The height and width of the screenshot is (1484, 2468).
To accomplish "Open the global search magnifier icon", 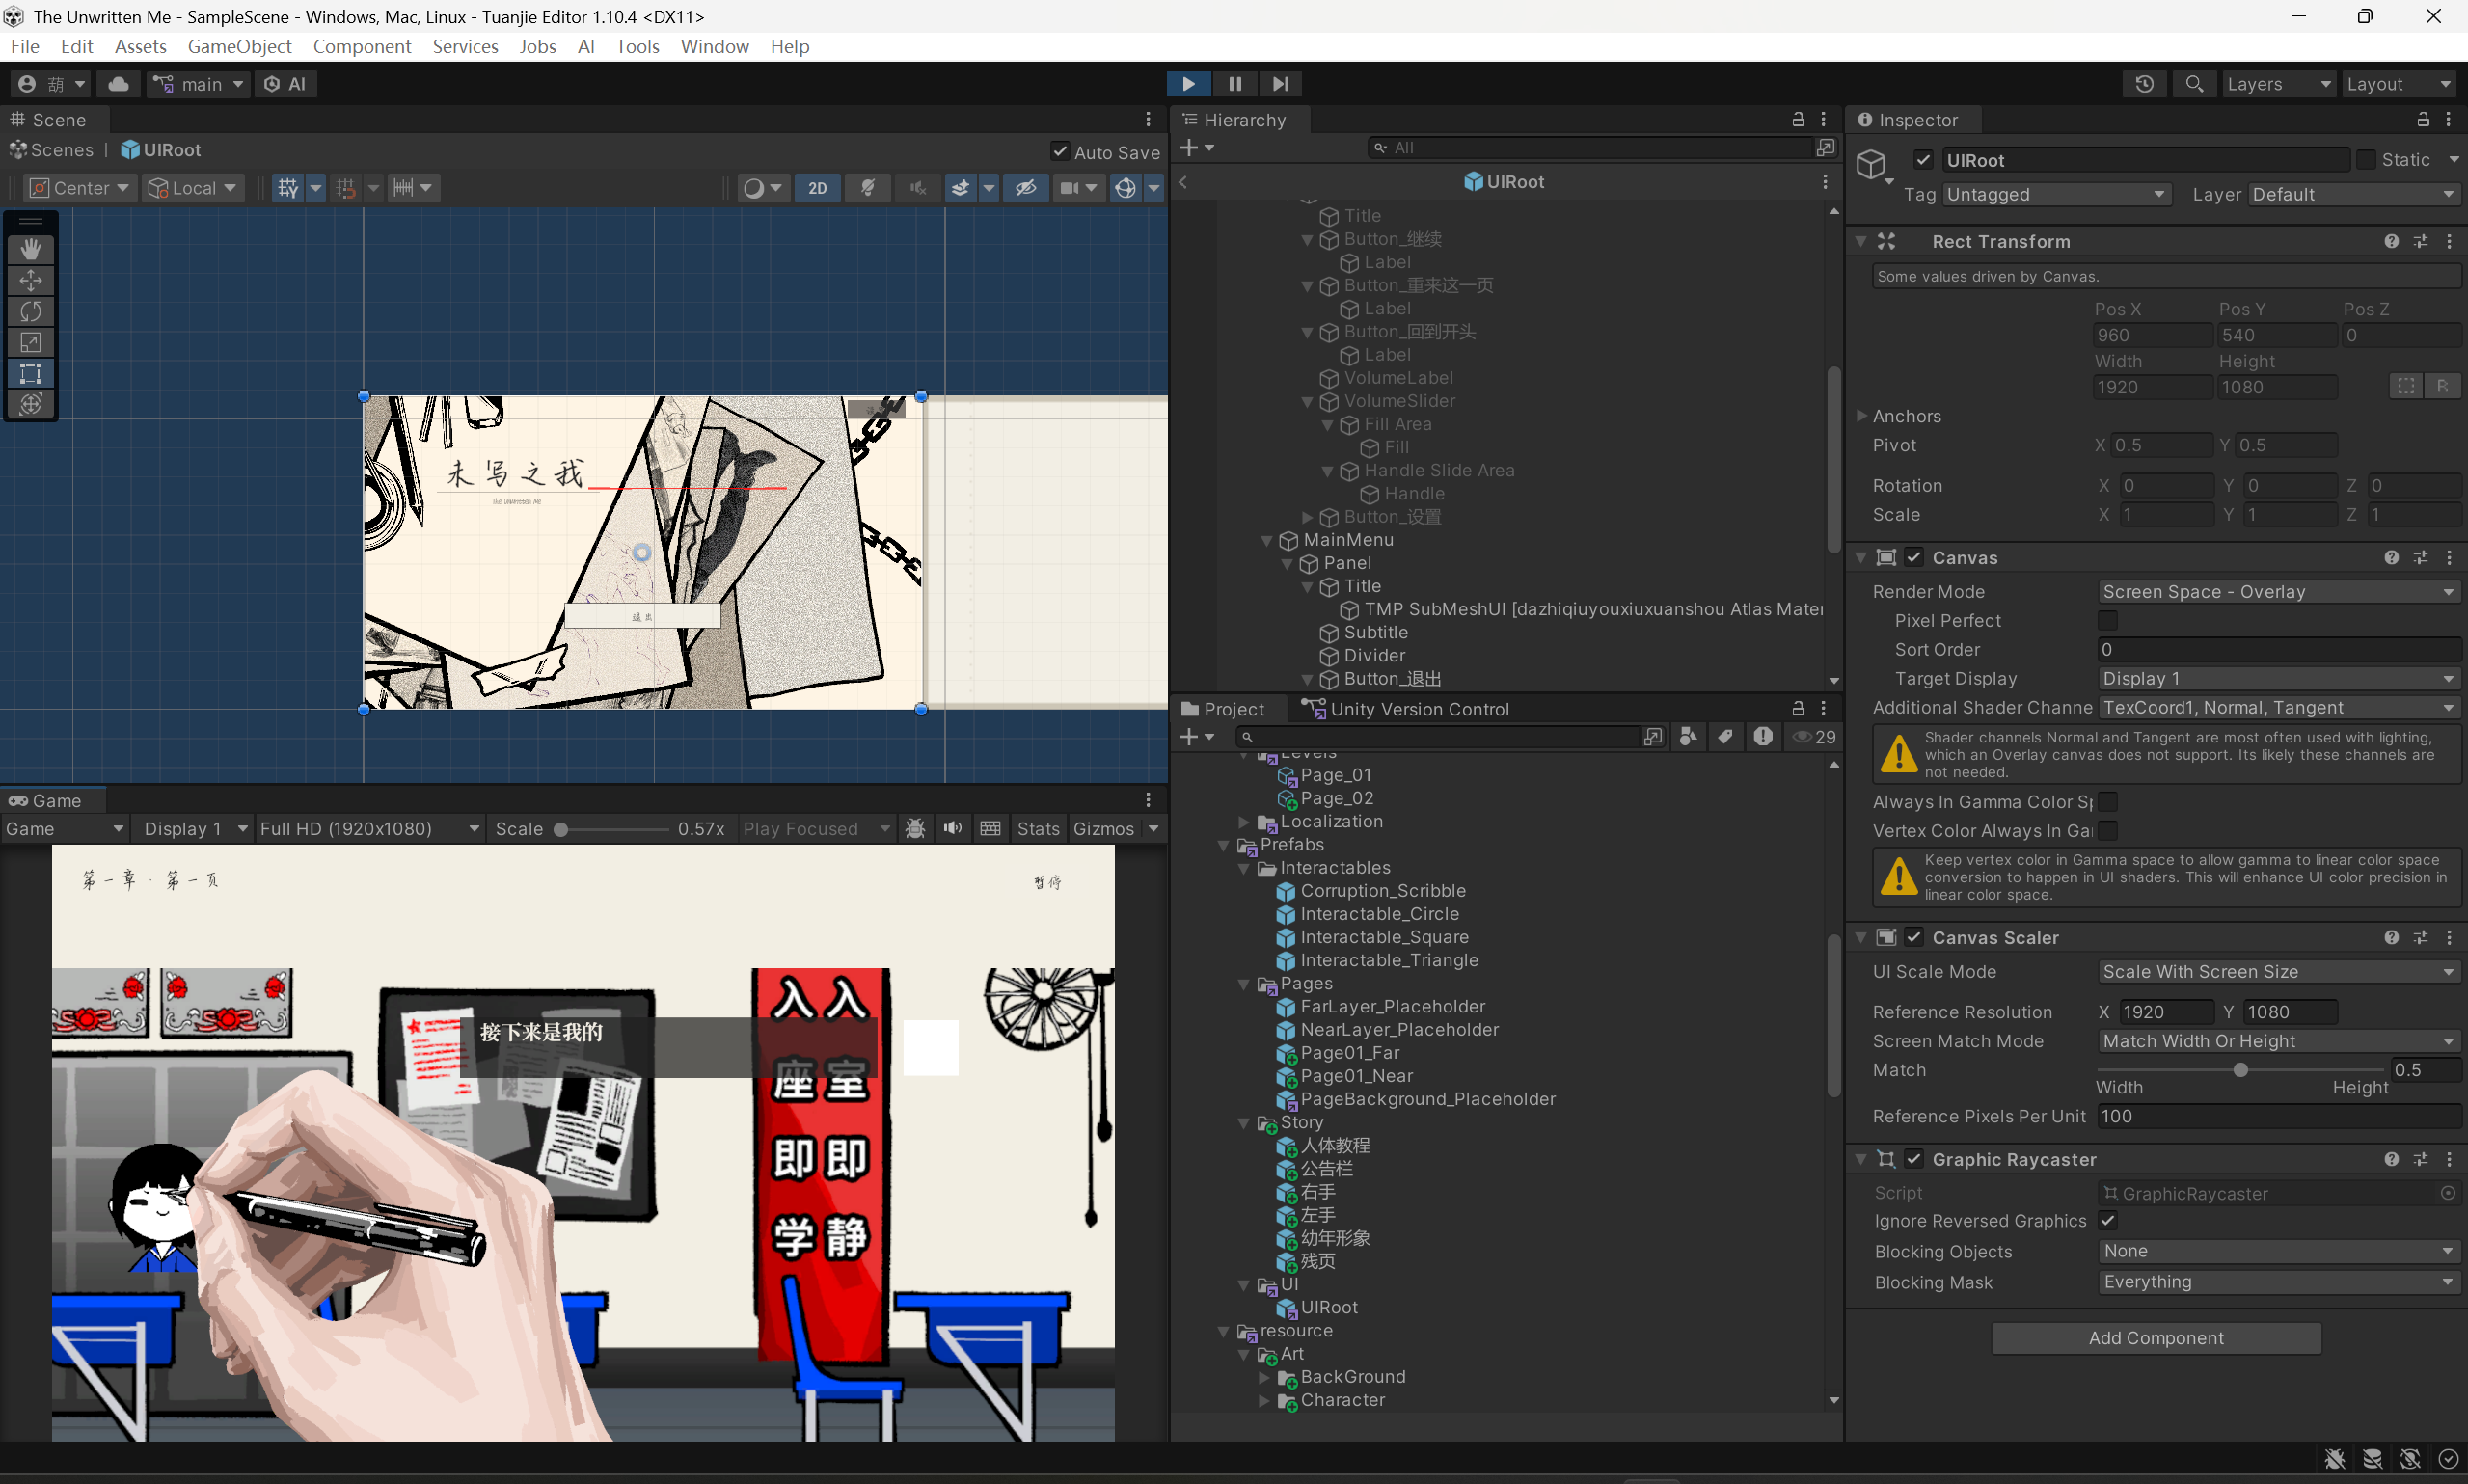I will 2194,84.
